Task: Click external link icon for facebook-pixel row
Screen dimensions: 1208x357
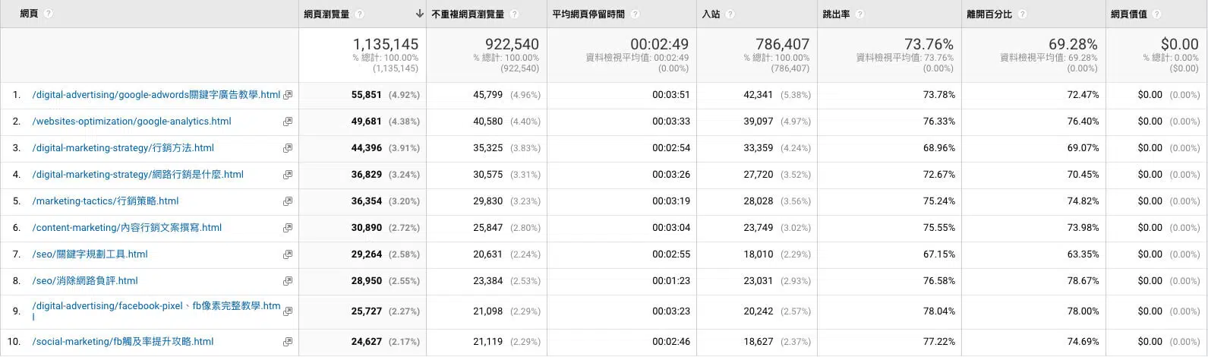Action: [x=288, y=311]
